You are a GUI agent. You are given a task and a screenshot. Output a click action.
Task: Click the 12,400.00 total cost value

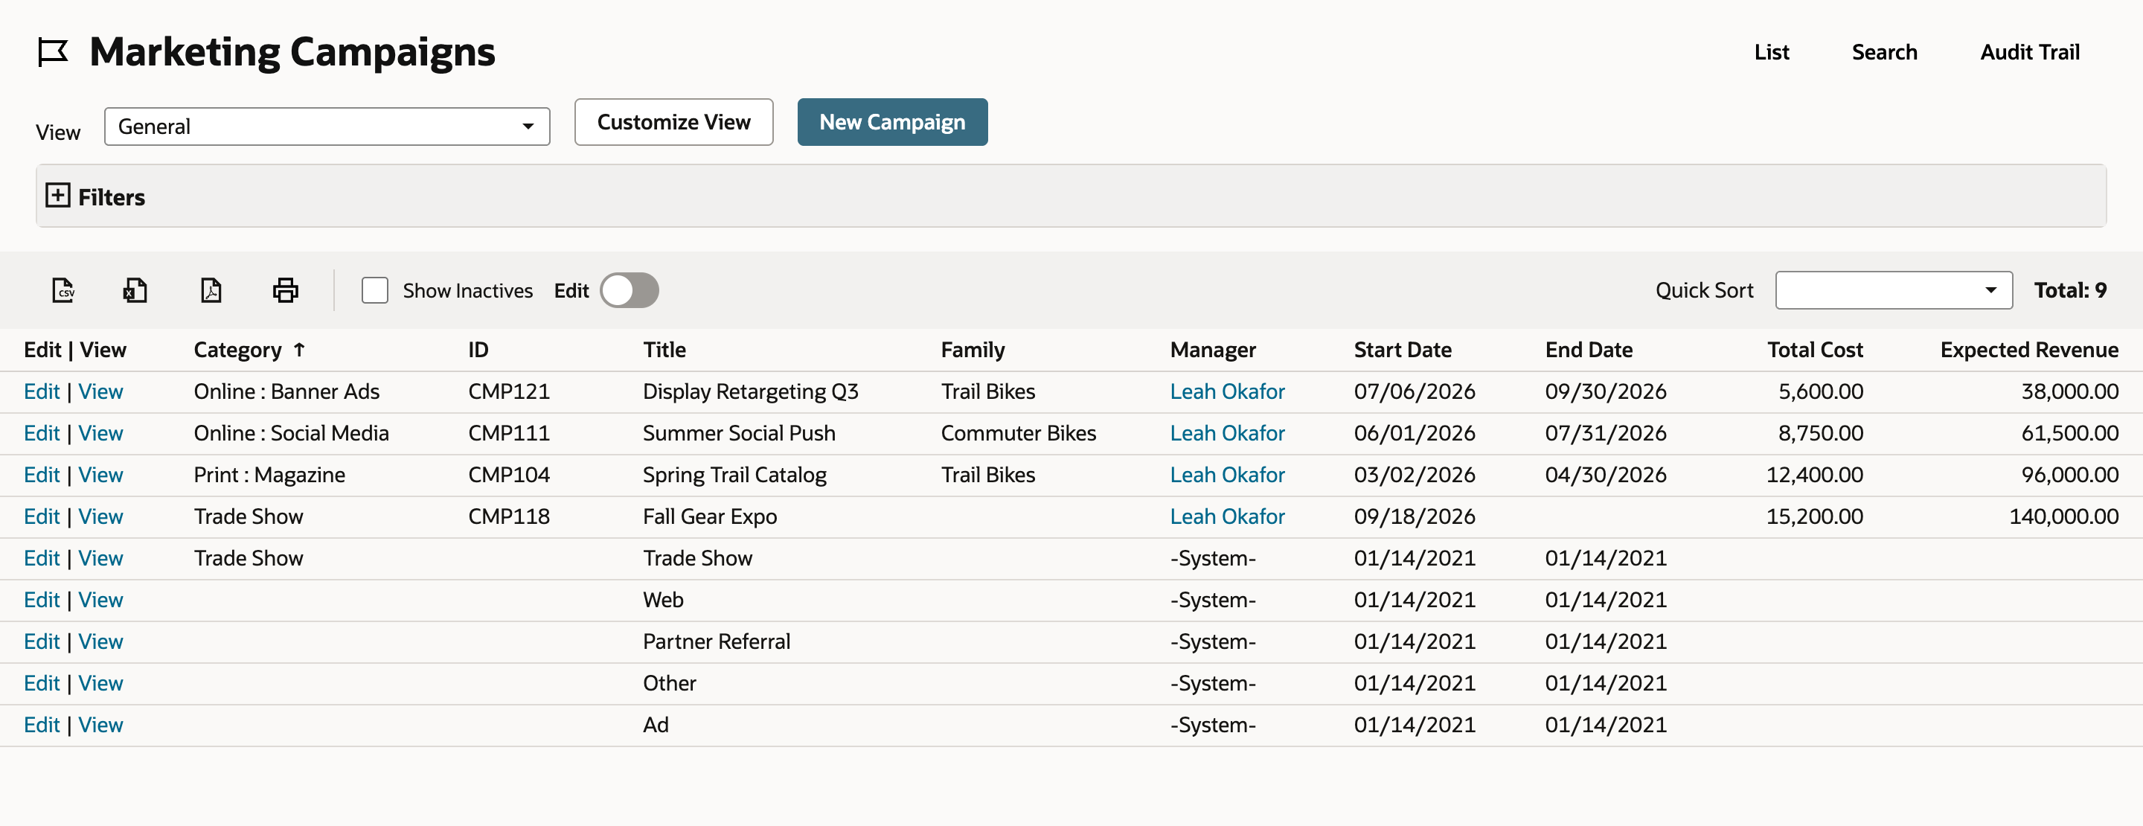(x=1814, y=475)
